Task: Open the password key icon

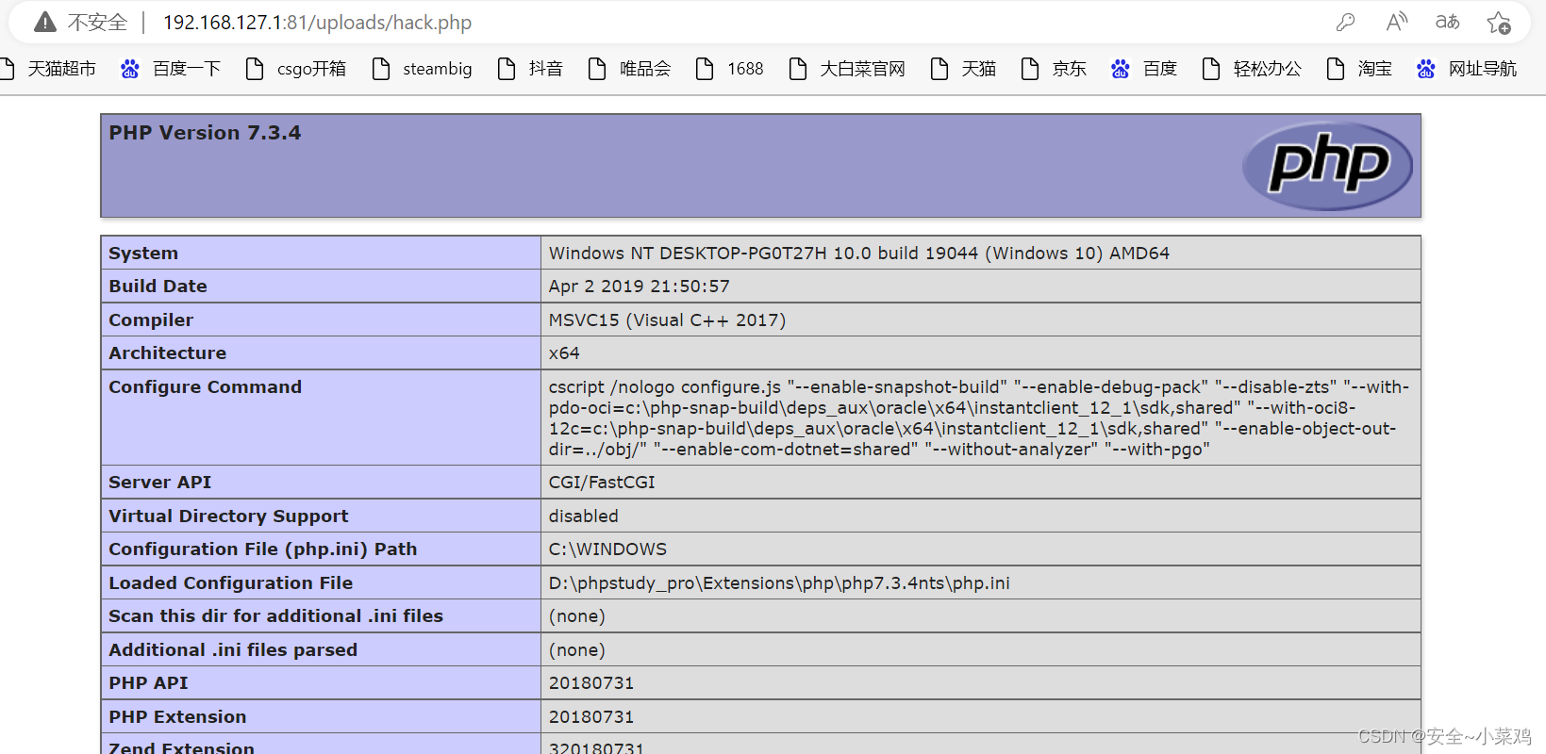Action: [x=1346, y=22]
